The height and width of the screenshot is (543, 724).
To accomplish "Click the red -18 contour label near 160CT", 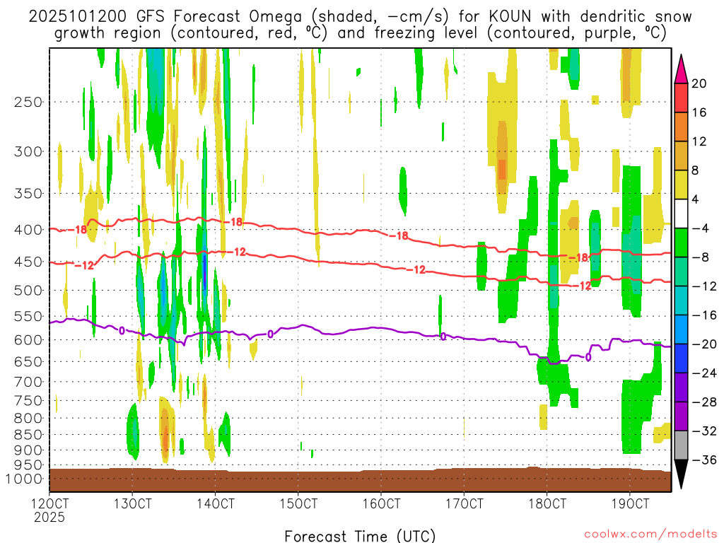I will (x=399, y=236).
